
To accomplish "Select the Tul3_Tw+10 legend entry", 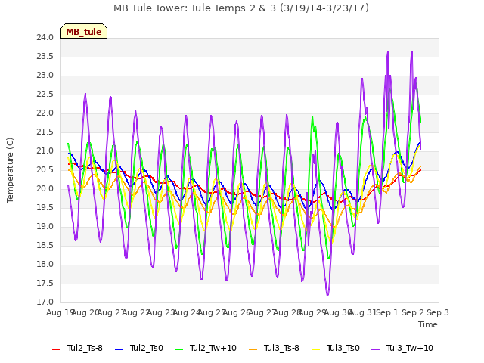I will pos(402,348).
